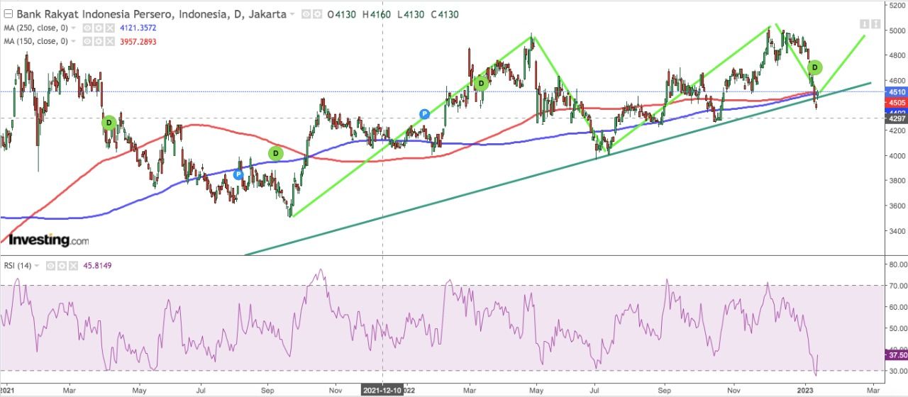Expand the MA (250, close, 0) dropdown arrow

[x=73, y=28]
